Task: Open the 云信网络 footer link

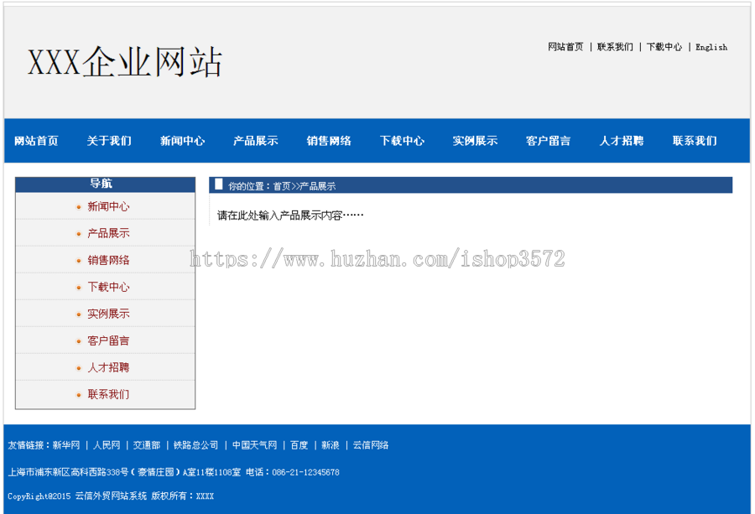Action: click(x=371, y=445)
